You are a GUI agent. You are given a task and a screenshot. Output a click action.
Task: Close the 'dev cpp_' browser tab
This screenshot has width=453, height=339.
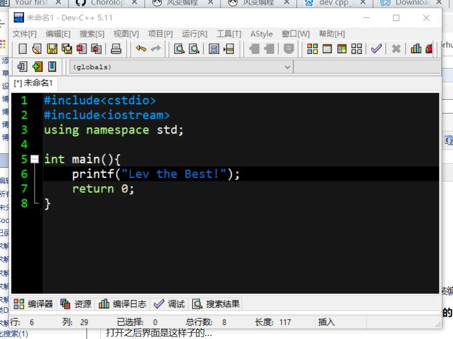(x=363, y=3)
